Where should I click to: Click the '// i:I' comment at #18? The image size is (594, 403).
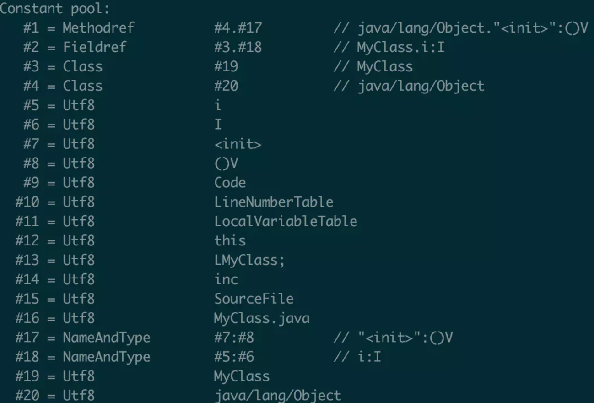pyautogui.click(x=357, y=356)
